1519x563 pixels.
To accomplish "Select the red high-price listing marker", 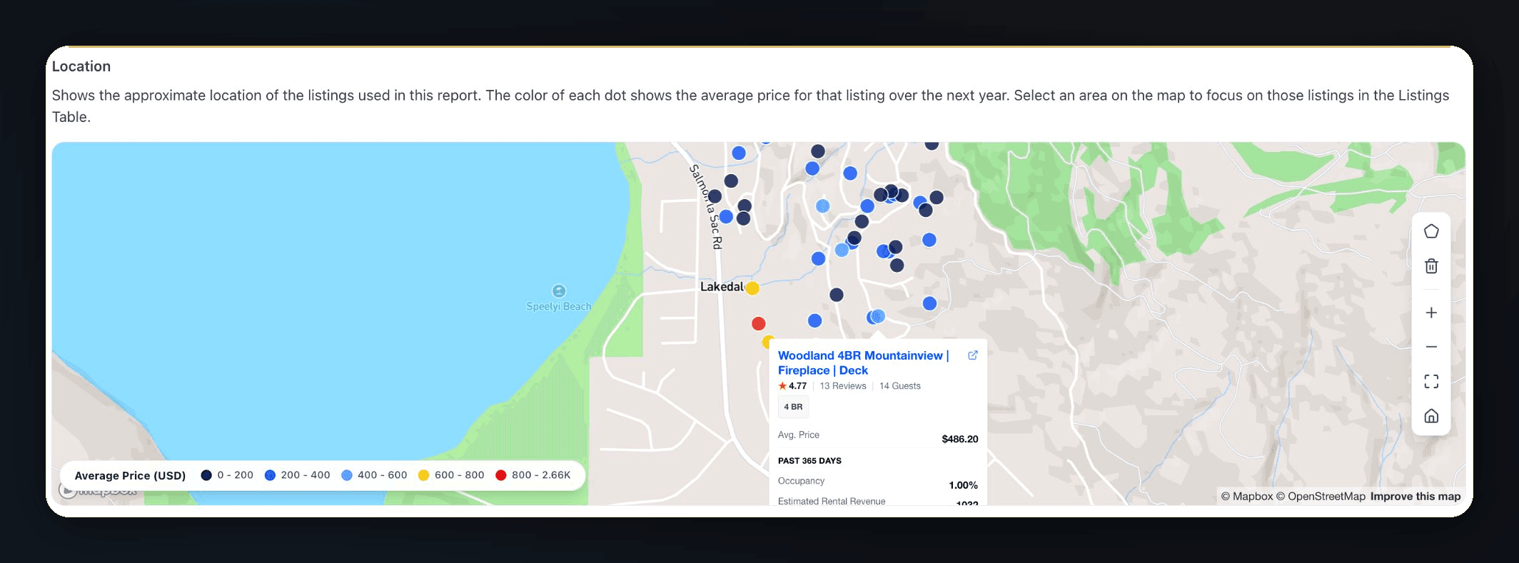I will coord(758,323).
